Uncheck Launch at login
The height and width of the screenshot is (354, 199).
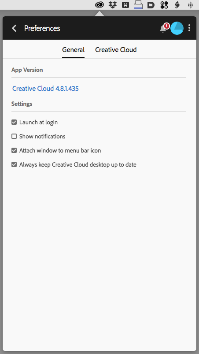pyautogui.click(x=14, y=123)
